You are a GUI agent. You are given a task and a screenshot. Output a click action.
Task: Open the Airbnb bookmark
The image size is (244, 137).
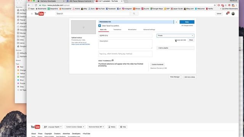coord(76,9)
